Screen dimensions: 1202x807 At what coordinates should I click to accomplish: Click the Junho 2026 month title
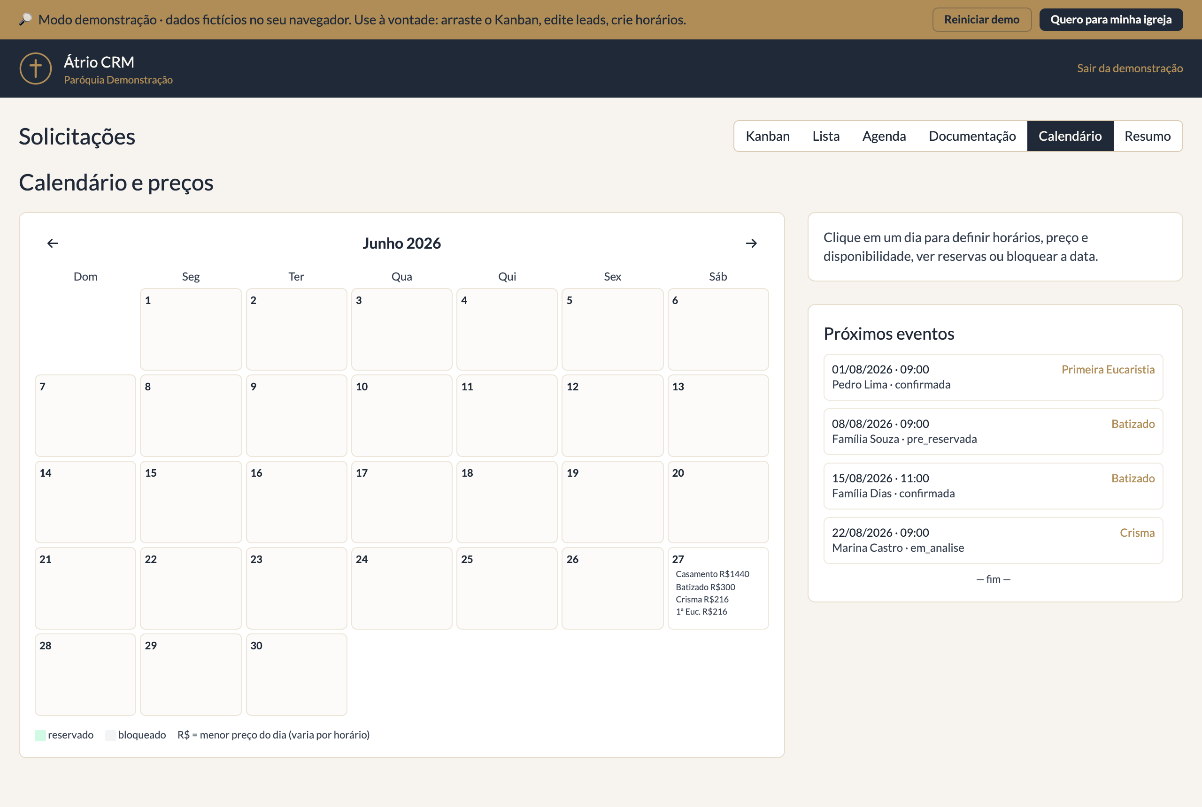click(x=402, y=243)
